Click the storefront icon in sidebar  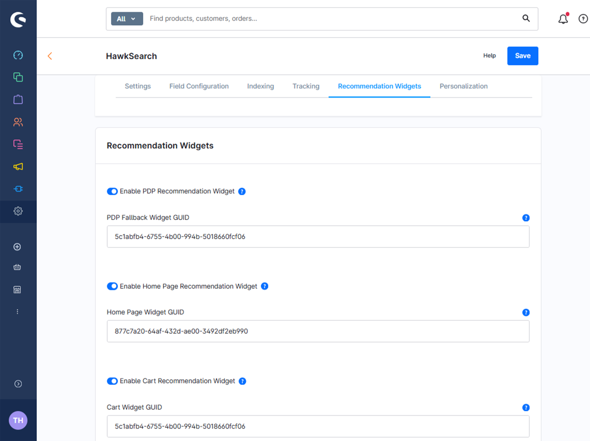(17, 289)
